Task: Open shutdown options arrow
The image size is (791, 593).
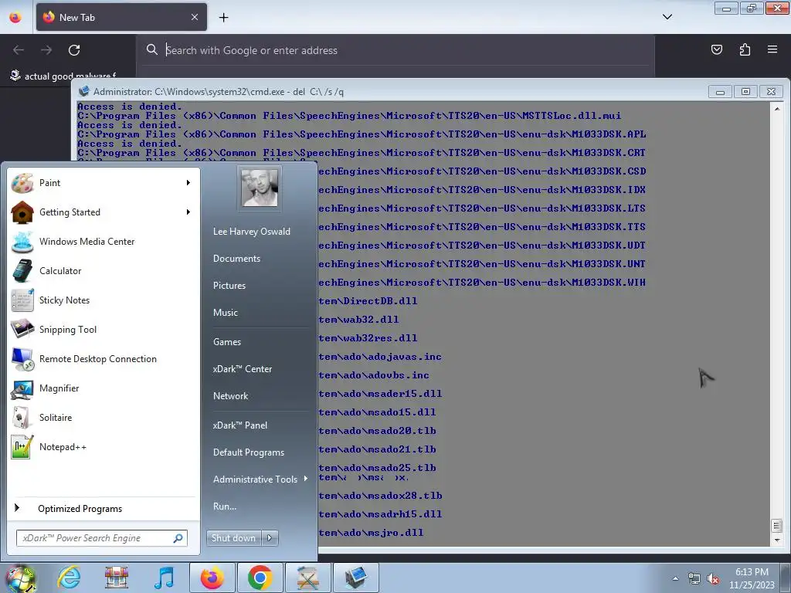Action: pos(270,537)
